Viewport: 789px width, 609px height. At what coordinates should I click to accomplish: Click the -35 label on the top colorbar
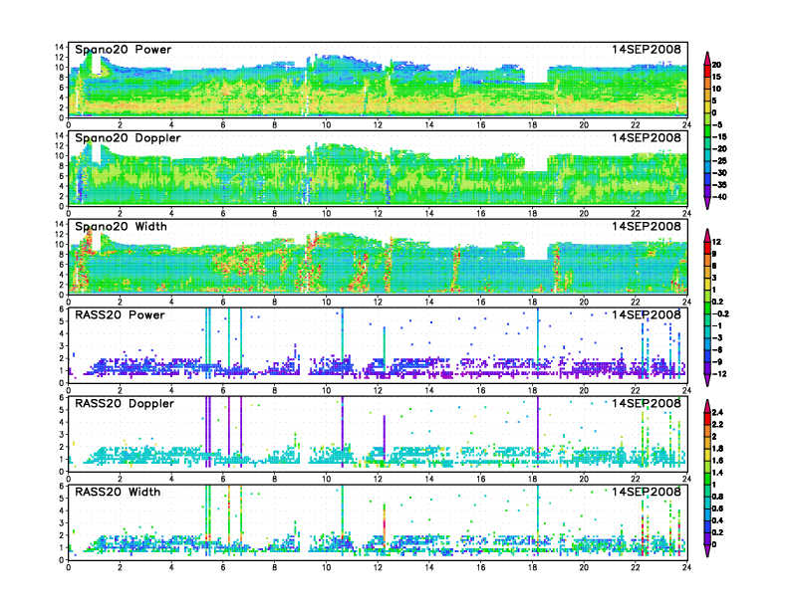pyautogui.click(x=719, y=185)
